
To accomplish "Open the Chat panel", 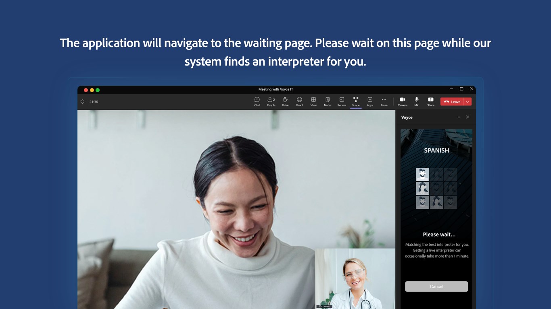I will (x=257, y=101).
